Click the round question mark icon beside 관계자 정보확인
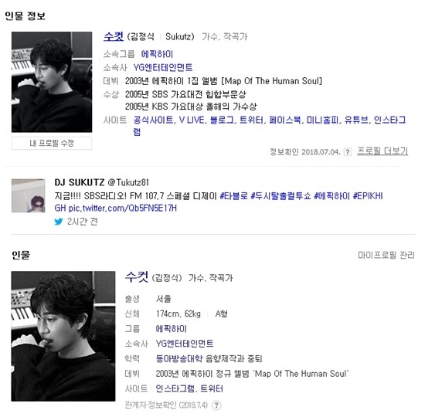The height and width of the screenshot is (417, 425). click(216, 405)
